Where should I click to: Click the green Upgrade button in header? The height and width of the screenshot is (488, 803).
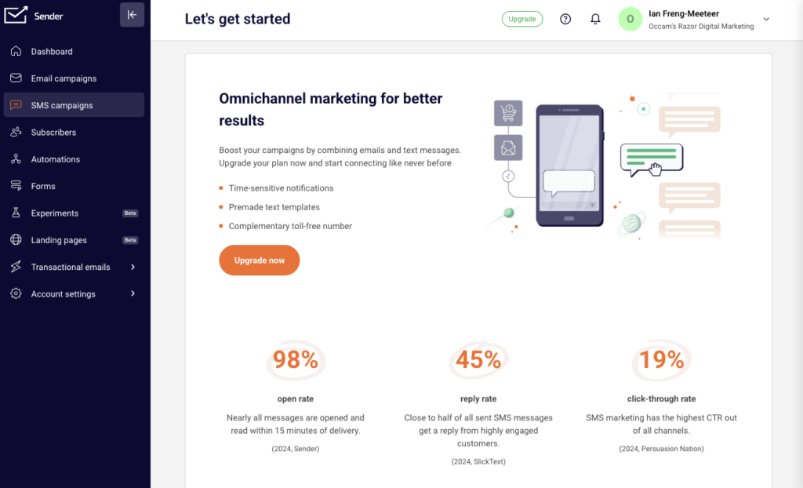tap(521, 19)
